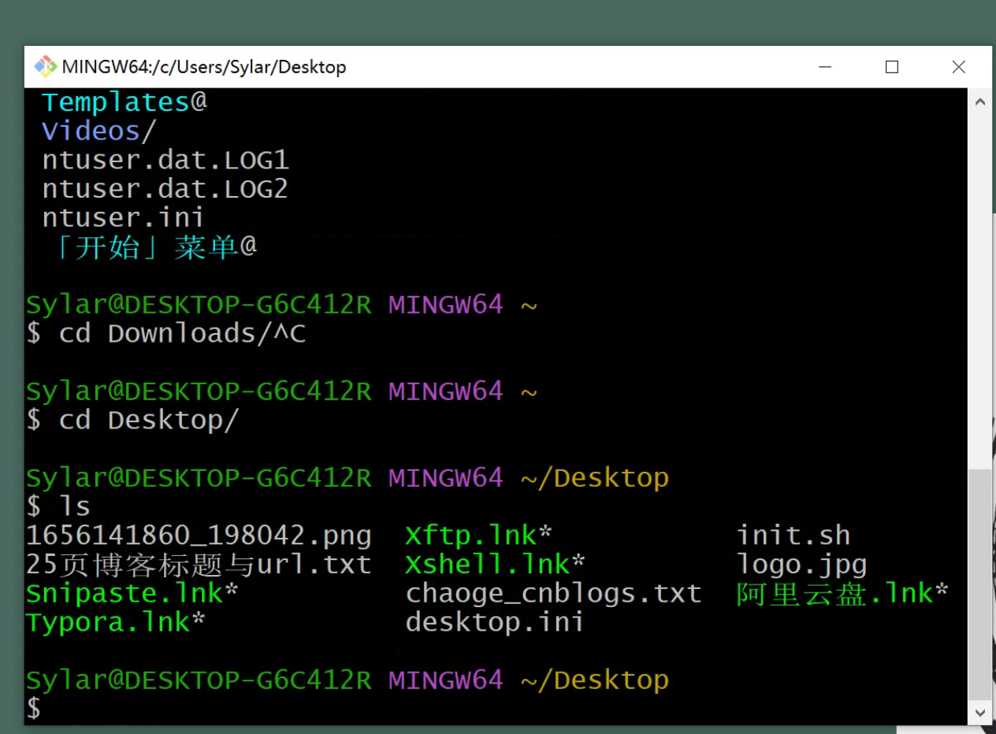The height and width of the screenshot is (734, 996).
Task: Minimize the MINGW64 terminal window
Action: 825,67
